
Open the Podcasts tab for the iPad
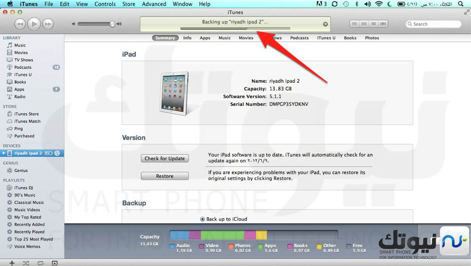(x=299, y=38)
